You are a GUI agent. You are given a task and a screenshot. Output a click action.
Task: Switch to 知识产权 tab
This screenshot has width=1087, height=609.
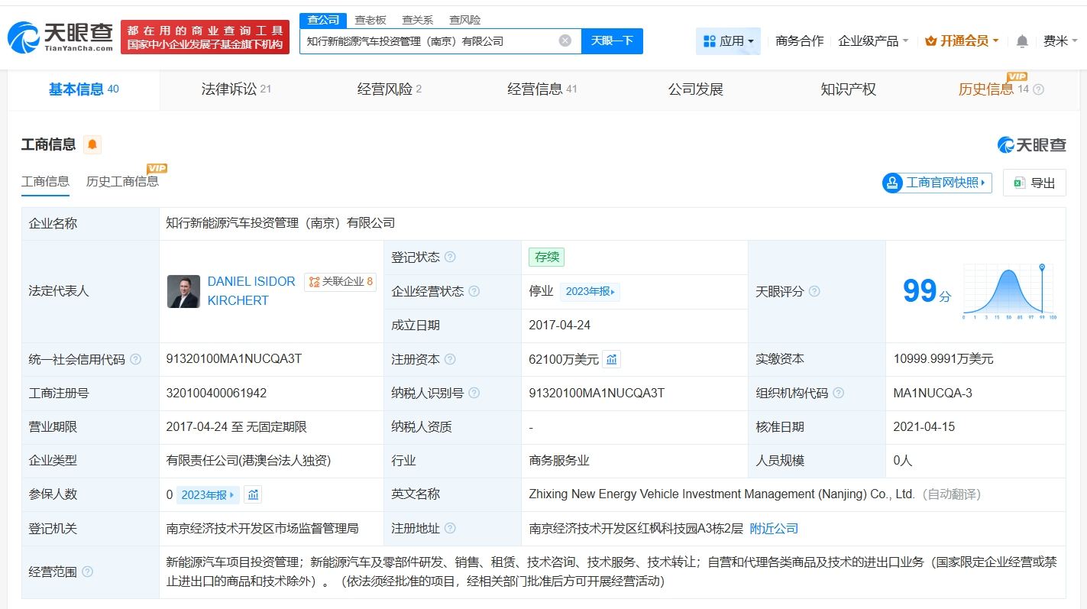coord(848,89)
